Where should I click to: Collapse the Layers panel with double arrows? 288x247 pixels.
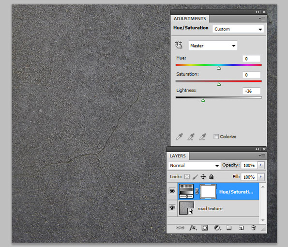tap(257, 149)
